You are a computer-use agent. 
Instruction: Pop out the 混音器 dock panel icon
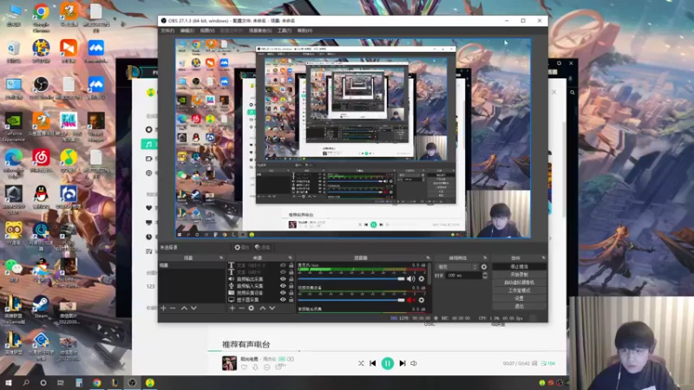point(428,257)
